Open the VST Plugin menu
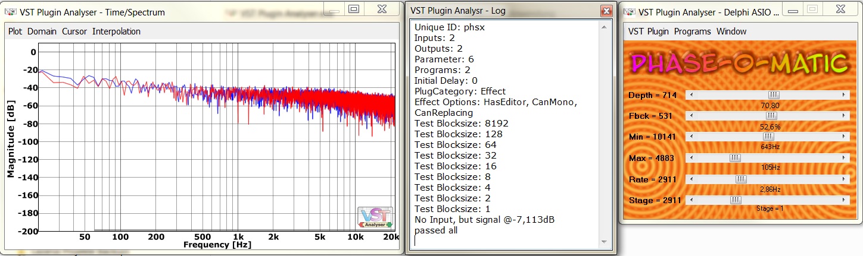The image size is (863, 256). pos(649,31)
